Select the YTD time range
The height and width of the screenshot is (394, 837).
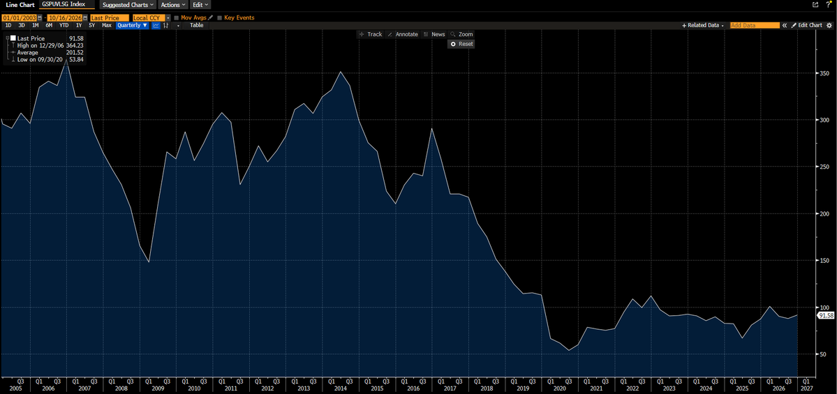(x=64, y=25)
